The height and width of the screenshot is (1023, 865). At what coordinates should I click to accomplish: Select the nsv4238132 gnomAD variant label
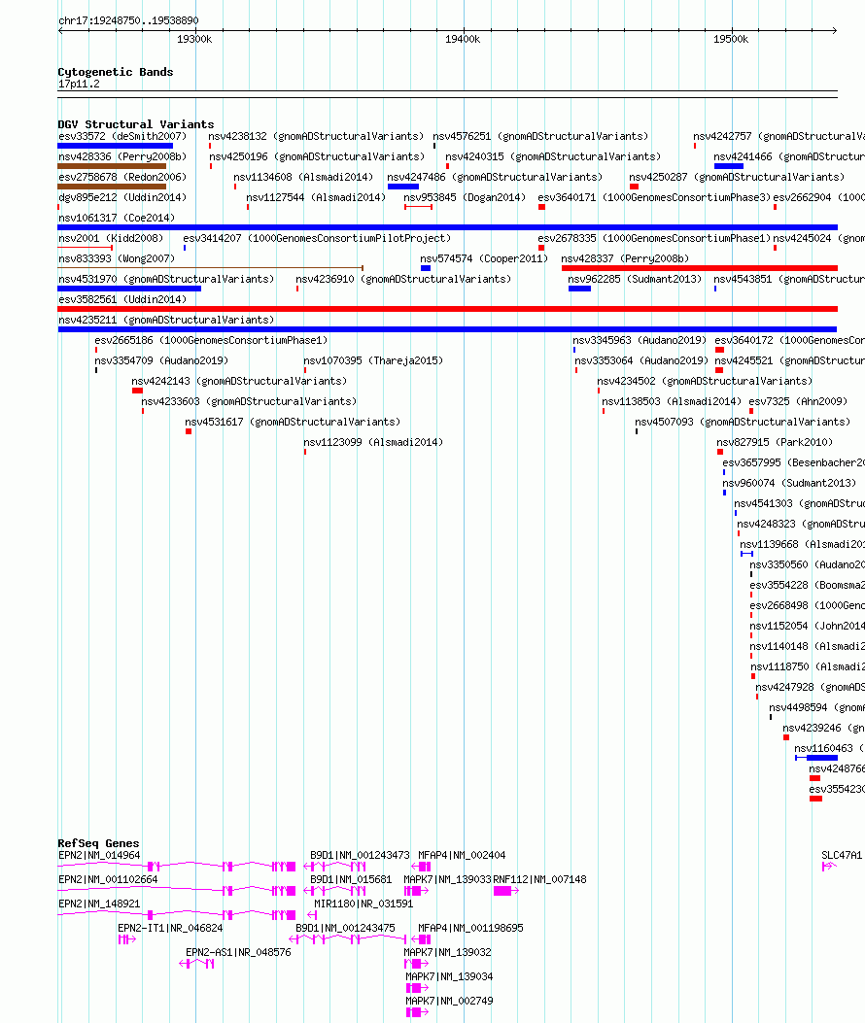click(316, 136)
